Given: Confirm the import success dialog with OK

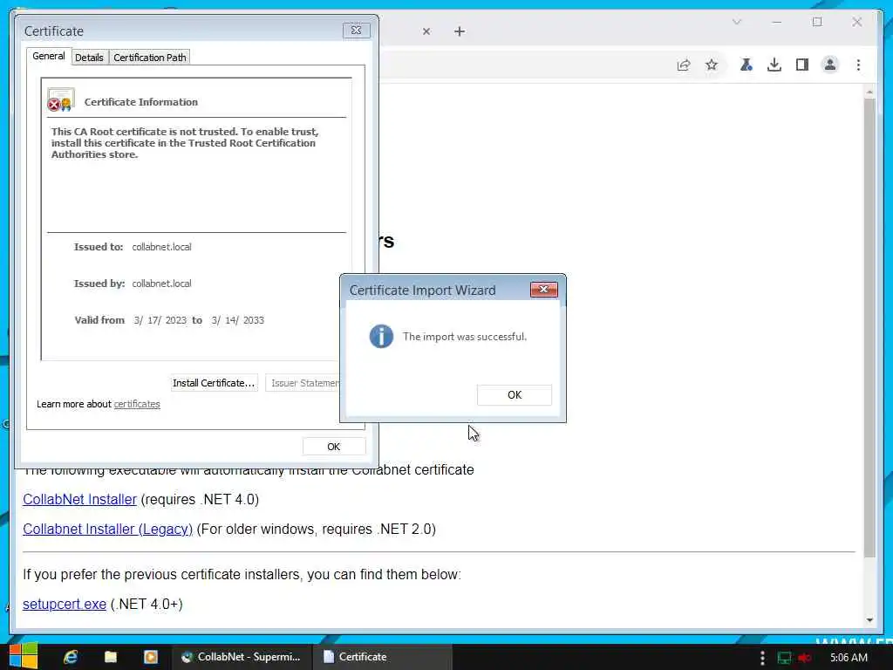Looking at the screenshot, I should [x=514, y=395].
